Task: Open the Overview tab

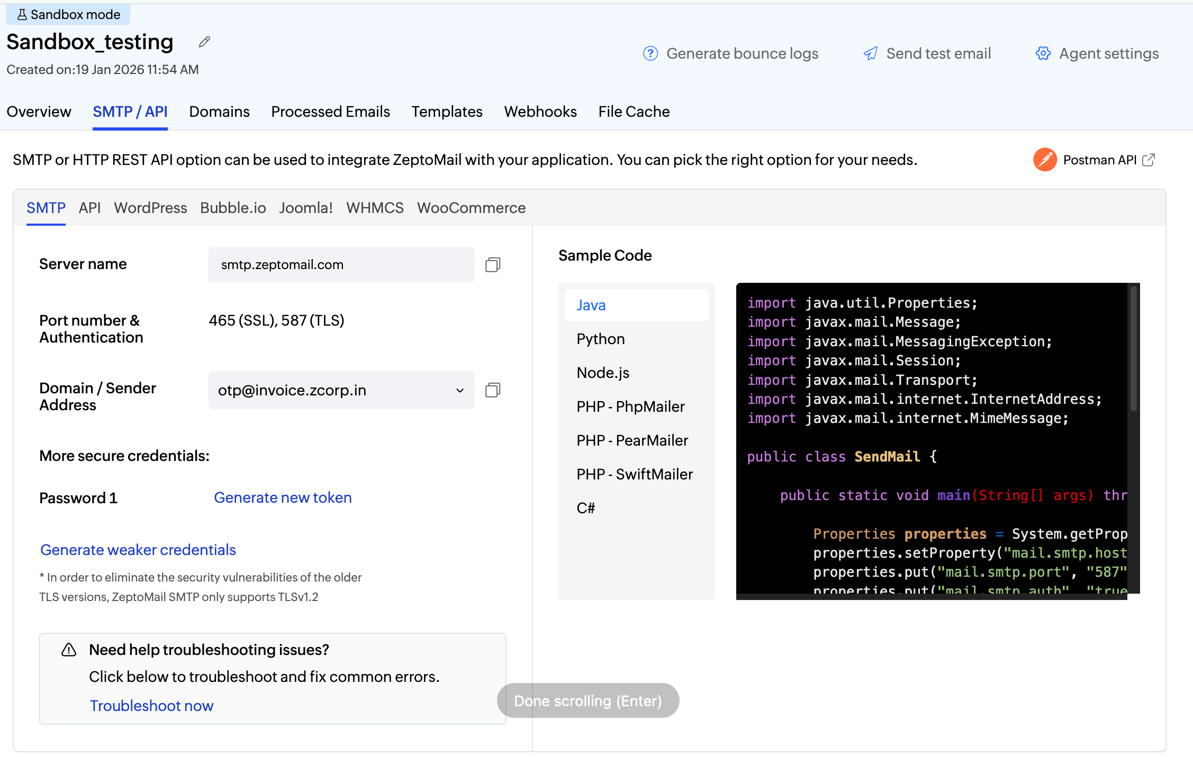Action: coord(39,112)
